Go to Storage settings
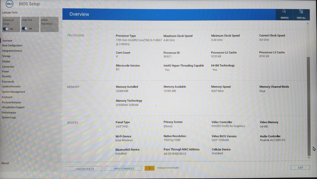The image size is (317, 179). coord(6,56)
